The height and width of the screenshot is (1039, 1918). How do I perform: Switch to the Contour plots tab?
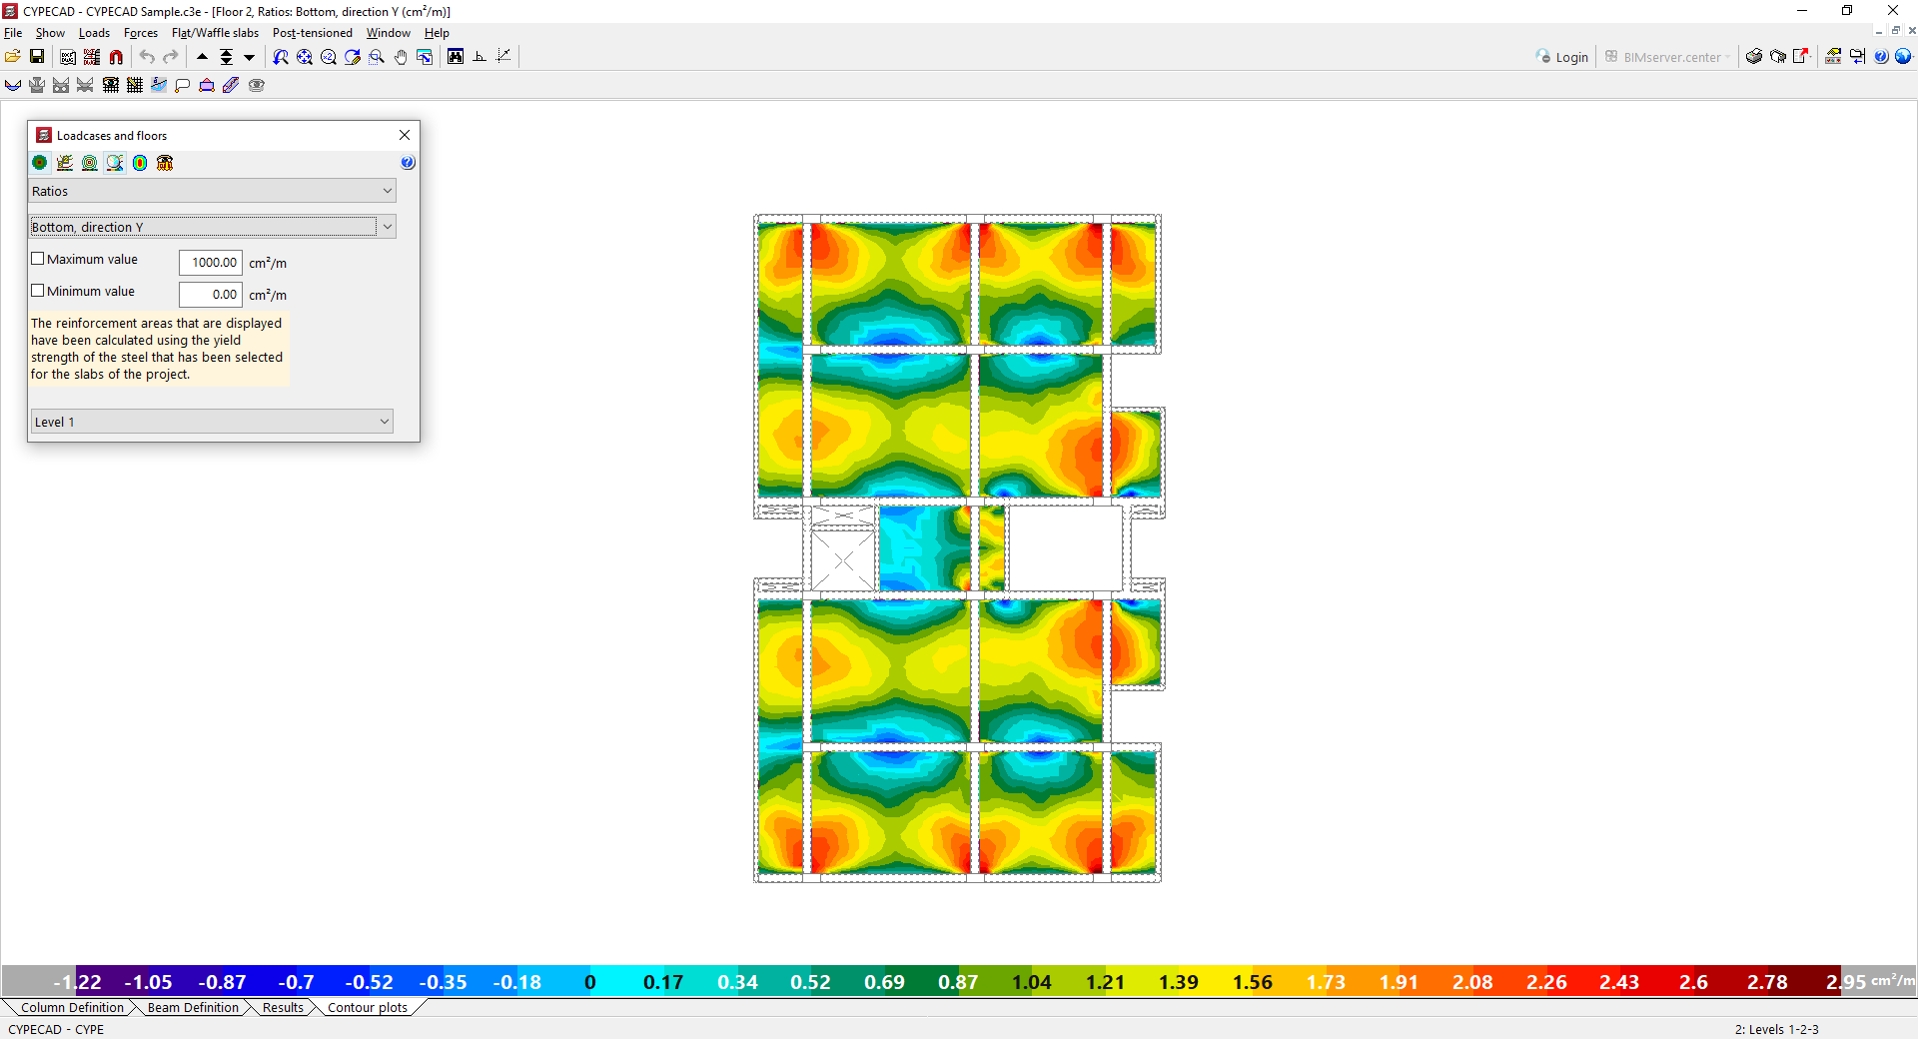368,1008
